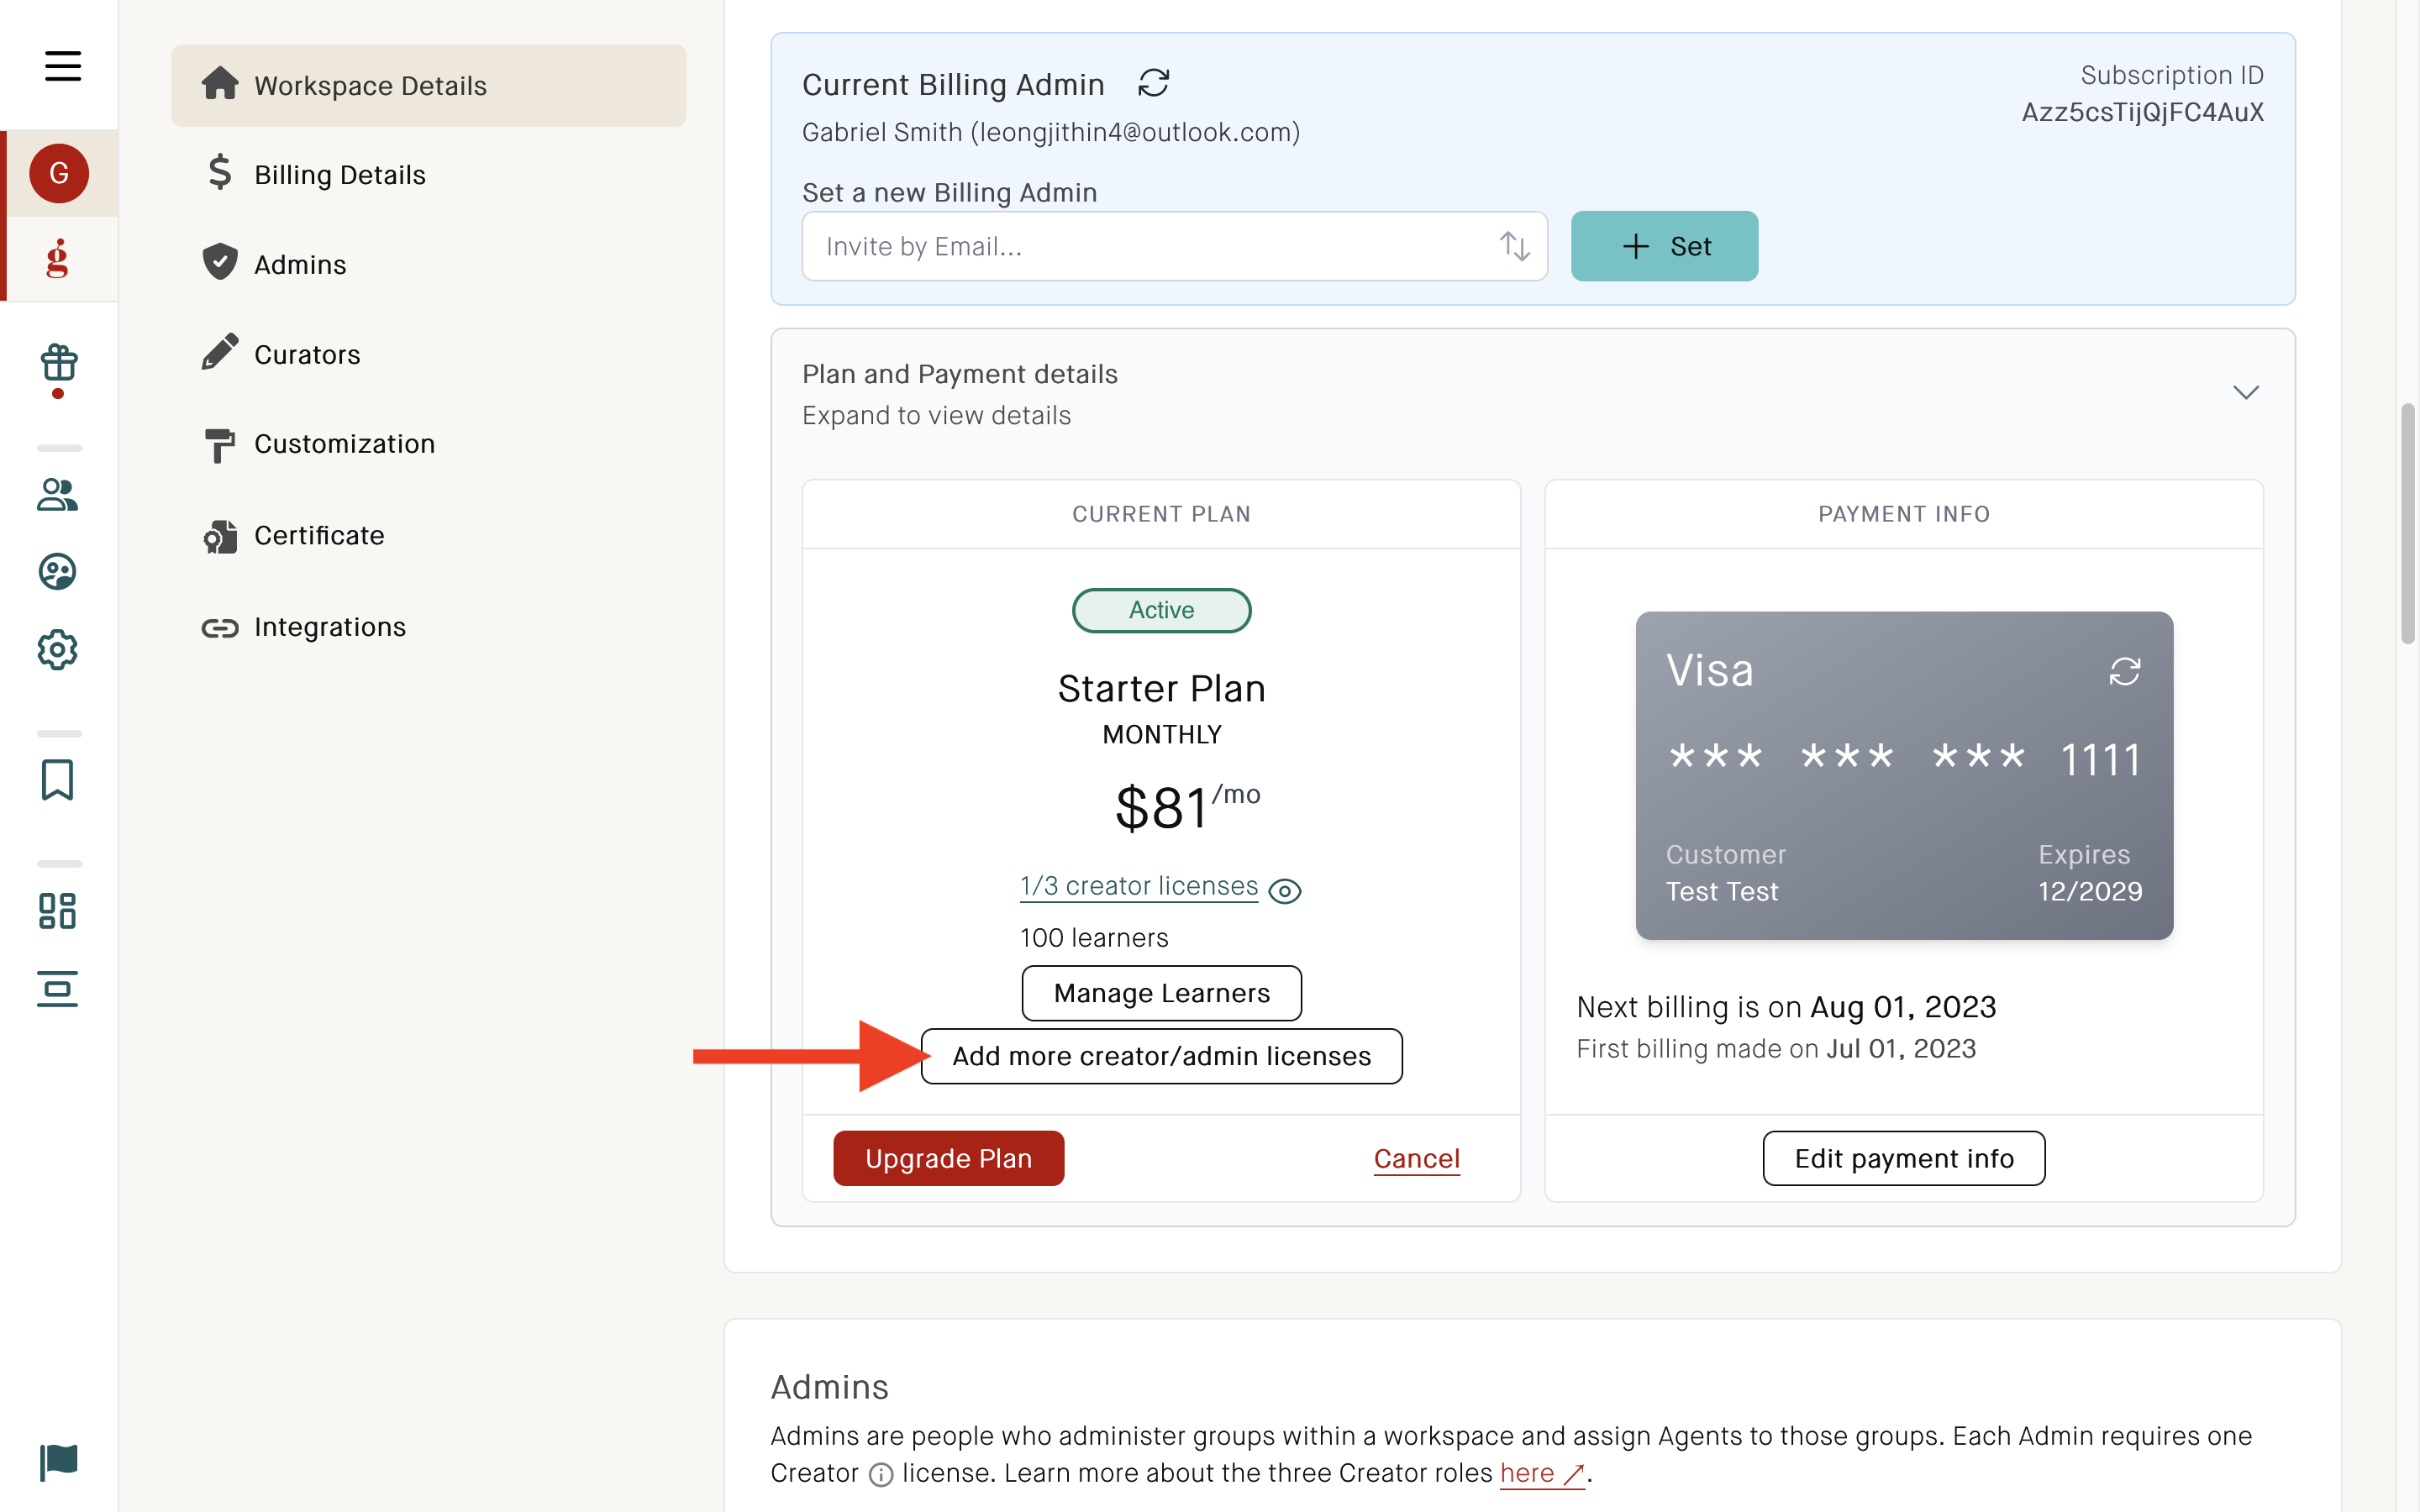Open the dashboard grid icon
The height and width of the screenshot is (1512, 2420).
point(57,911)
